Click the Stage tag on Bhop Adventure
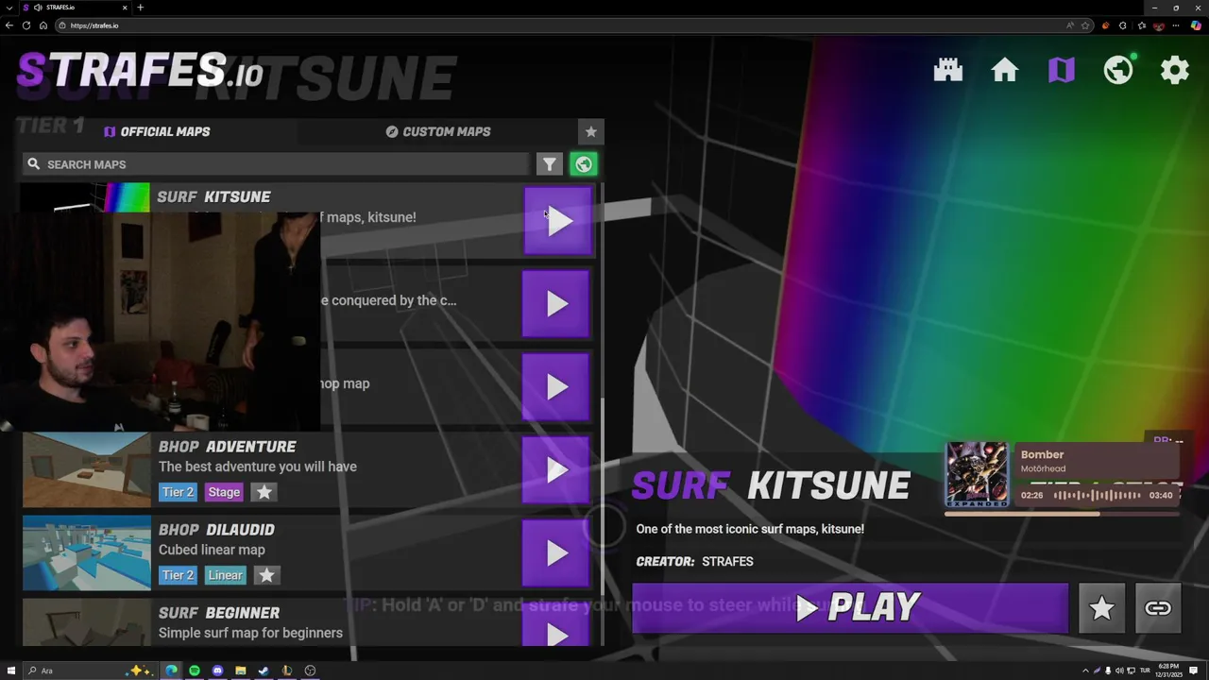 (224, 492)
